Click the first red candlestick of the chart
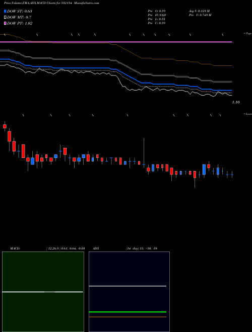 pyautogui.click(x=5, y=126)
